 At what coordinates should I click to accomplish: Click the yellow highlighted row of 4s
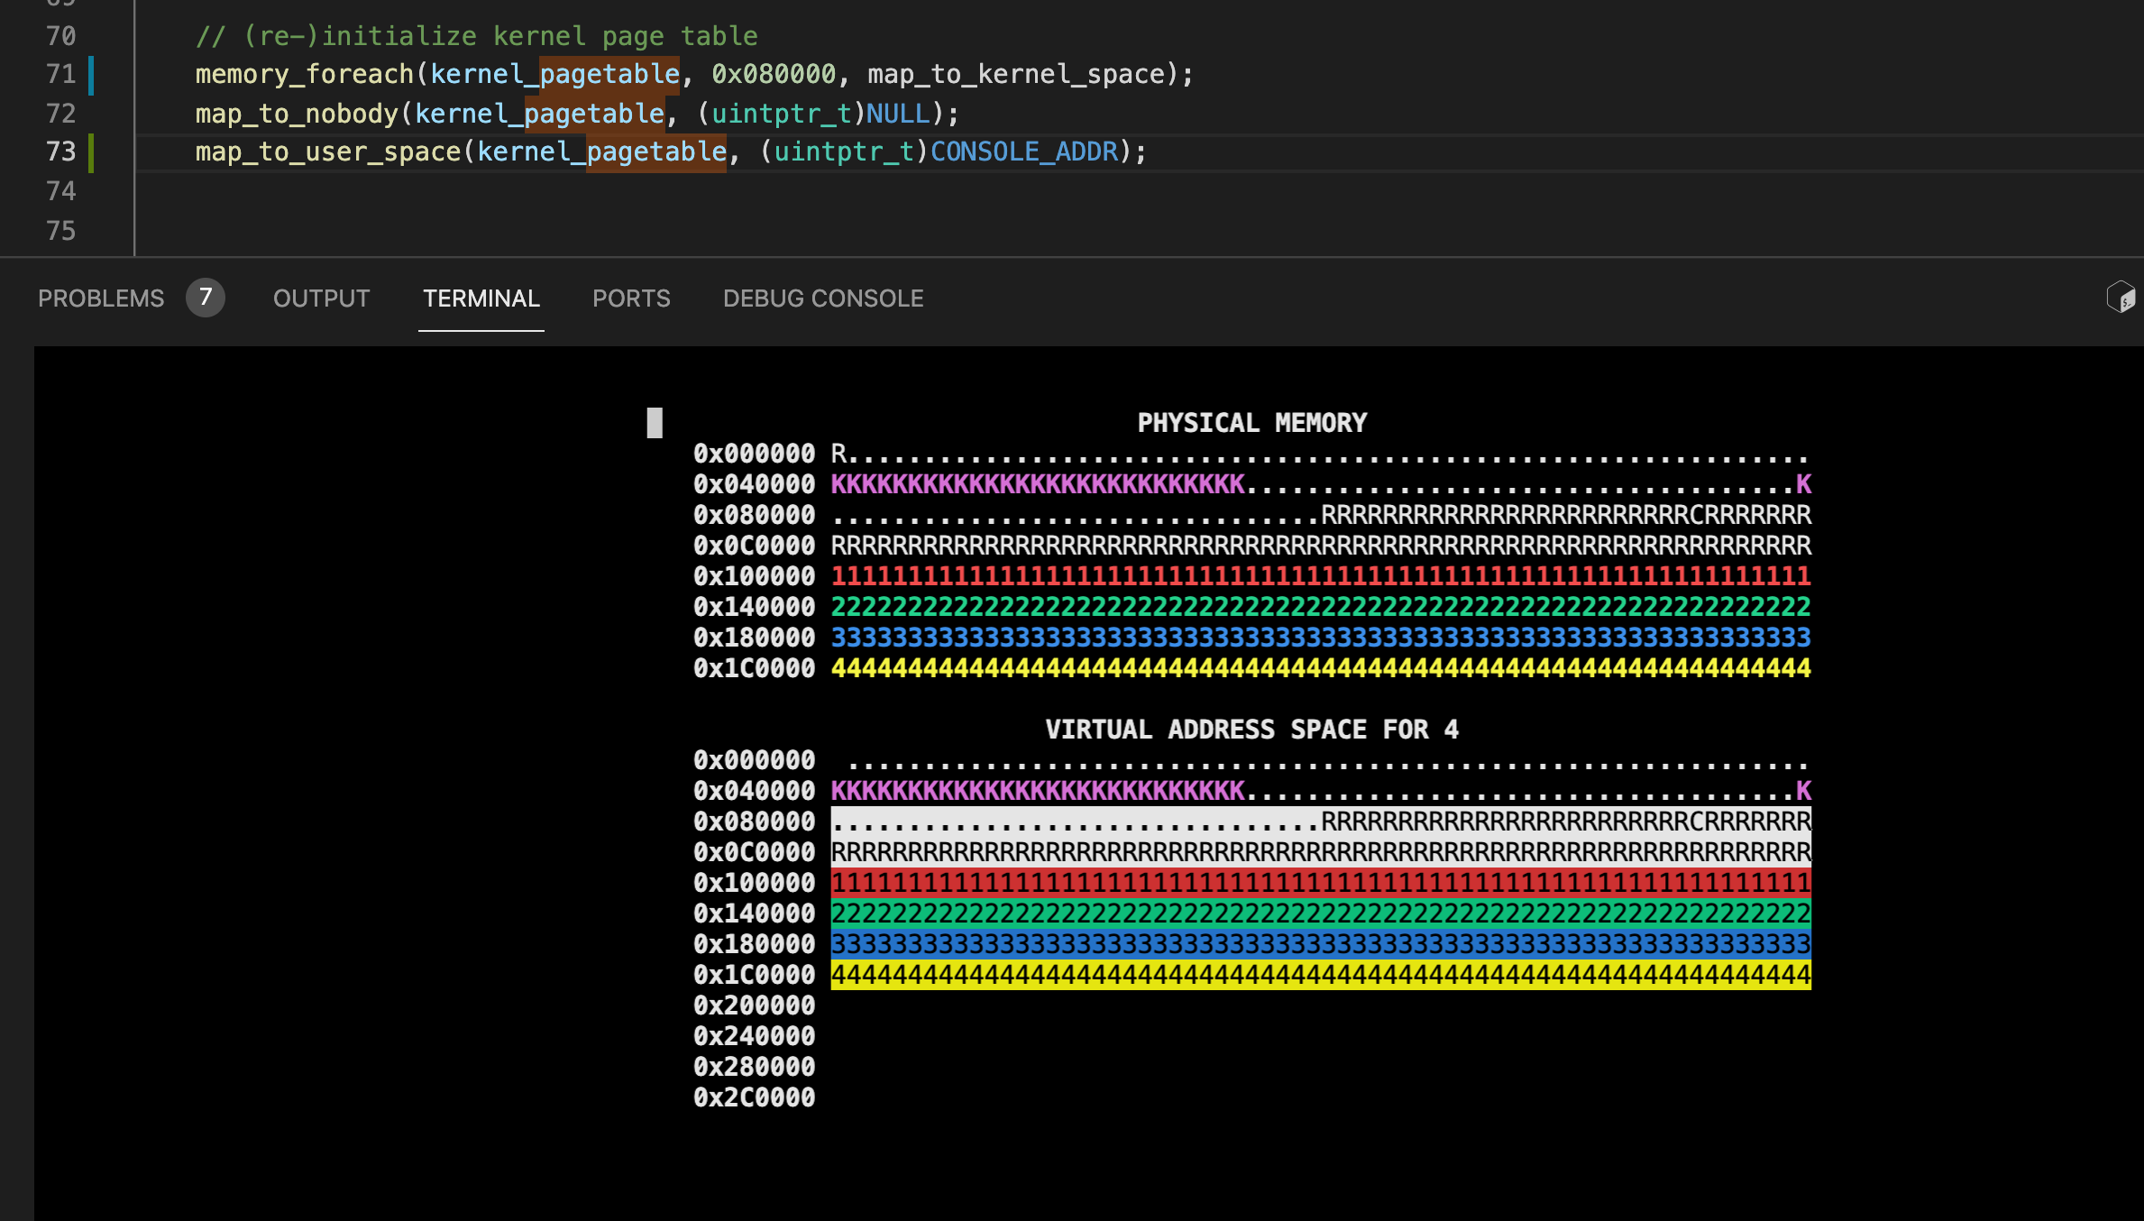pos(1320,975)
